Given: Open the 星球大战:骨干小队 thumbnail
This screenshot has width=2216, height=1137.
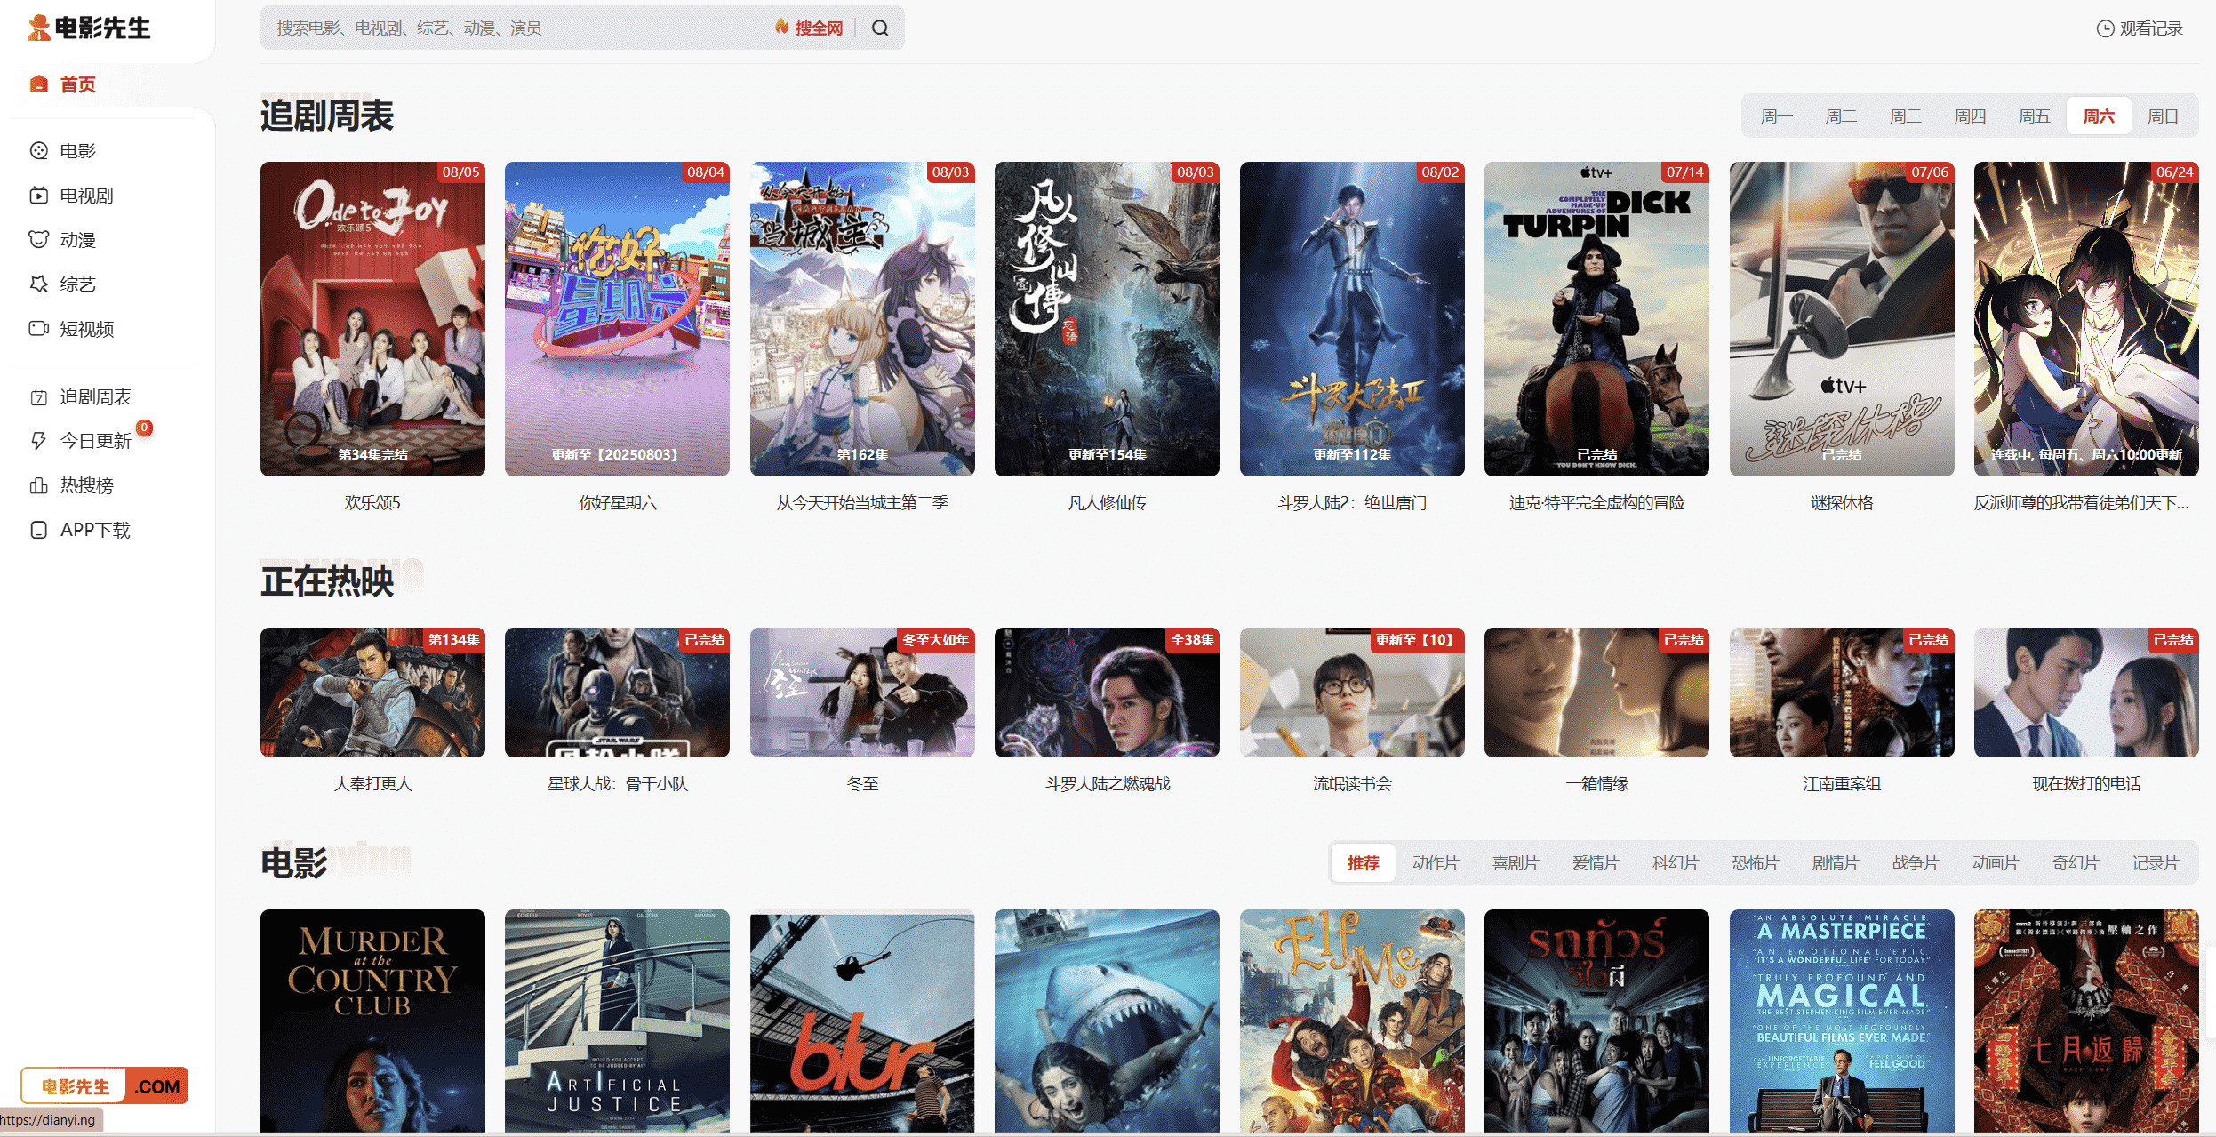Looking at the screenshot, I should coord(617,693).
